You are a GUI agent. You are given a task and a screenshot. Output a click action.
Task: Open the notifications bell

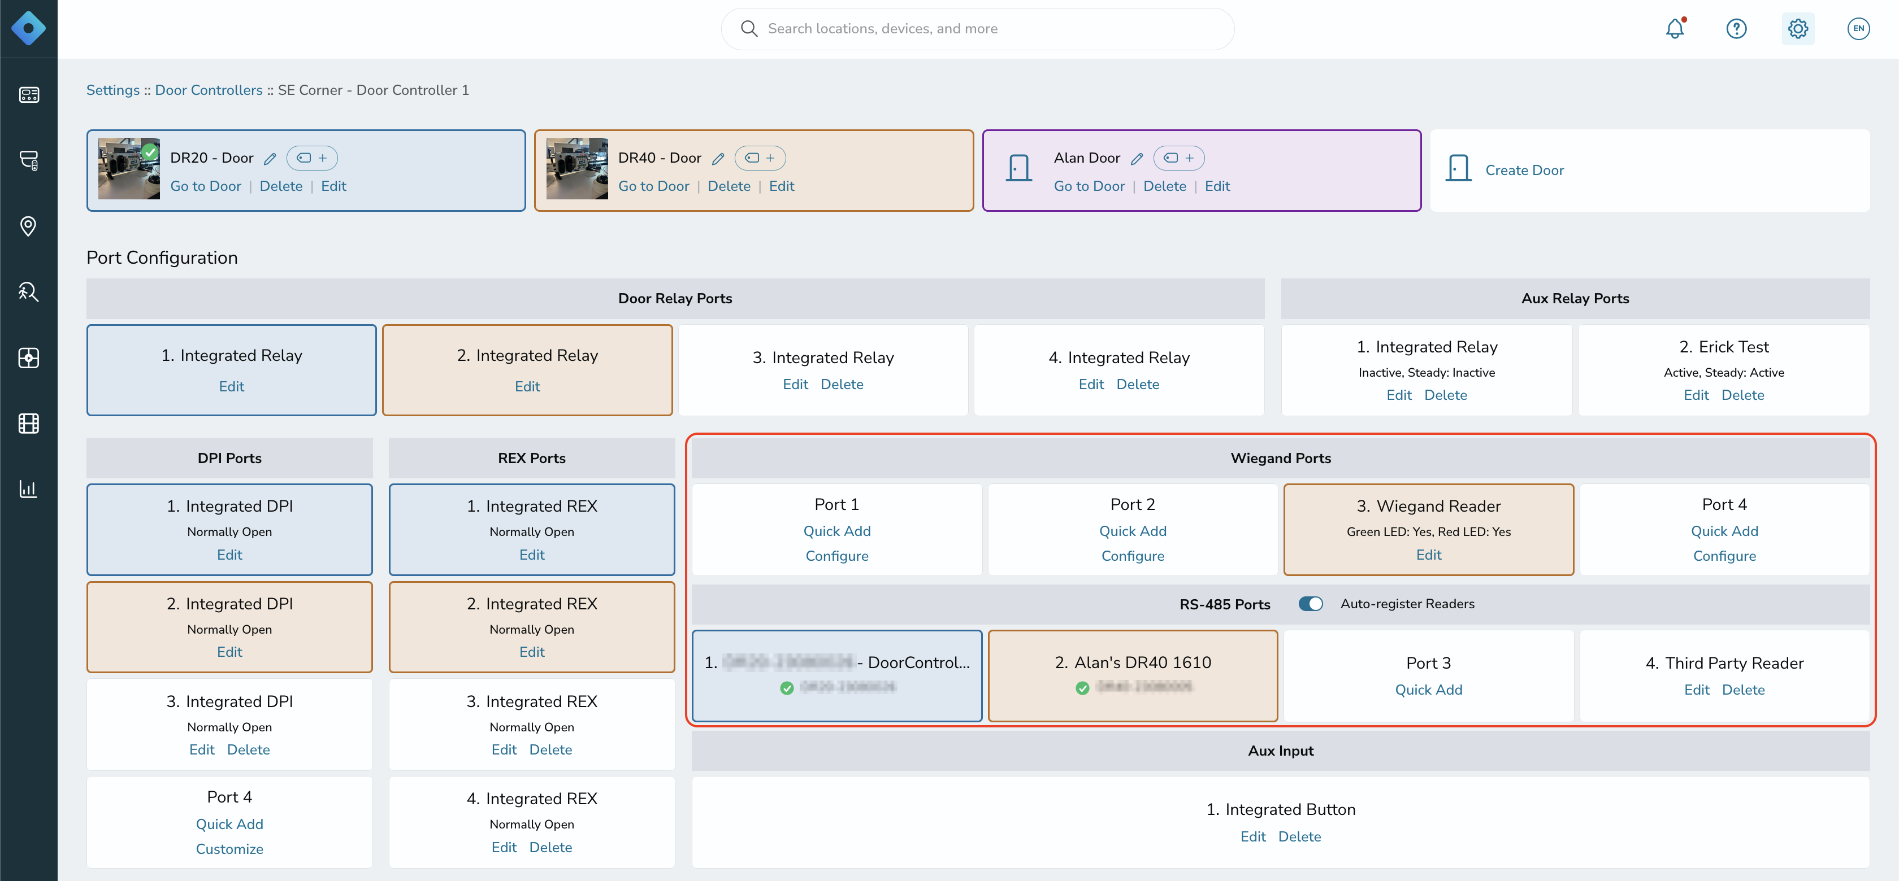coord(1675,29)
